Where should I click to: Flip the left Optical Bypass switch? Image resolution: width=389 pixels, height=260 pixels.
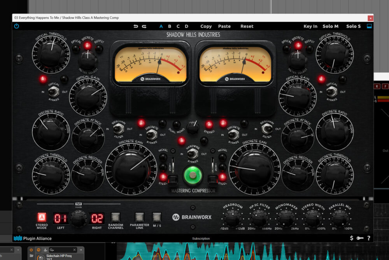[53, 92]
